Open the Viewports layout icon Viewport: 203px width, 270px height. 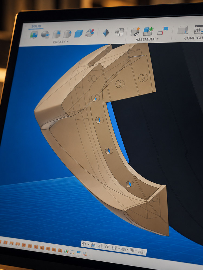tap(141, 252)
